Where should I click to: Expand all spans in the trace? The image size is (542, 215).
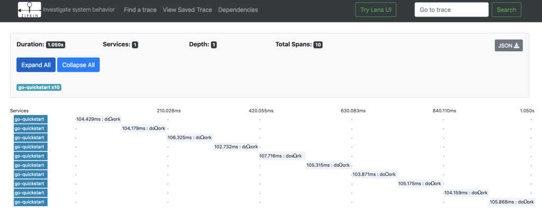pos(36,64)
